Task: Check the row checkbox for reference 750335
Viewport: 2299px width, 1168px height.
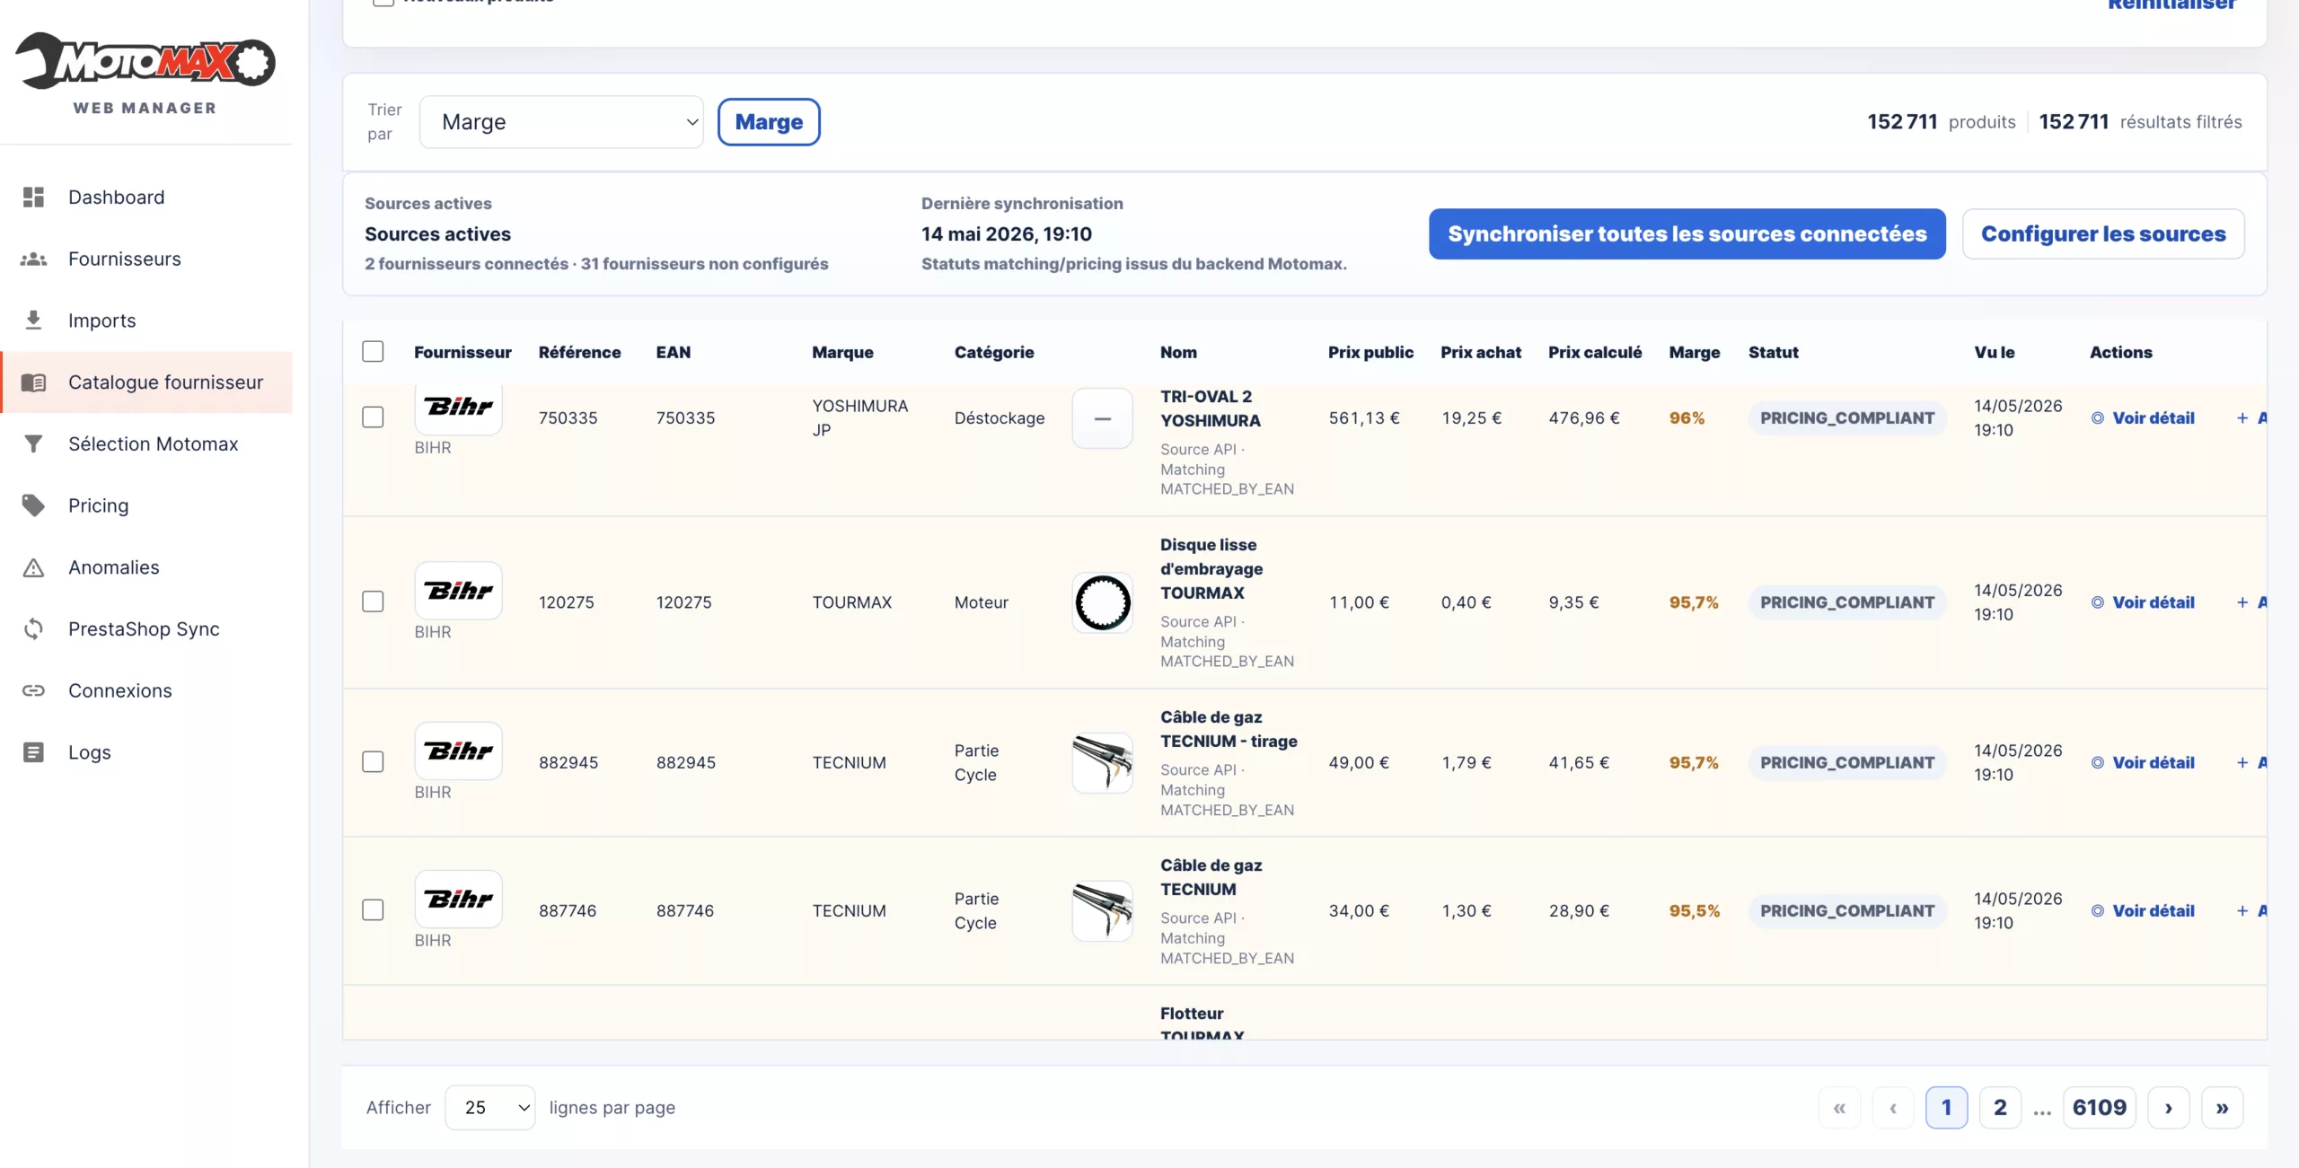Action: click(x=373, y=417)
